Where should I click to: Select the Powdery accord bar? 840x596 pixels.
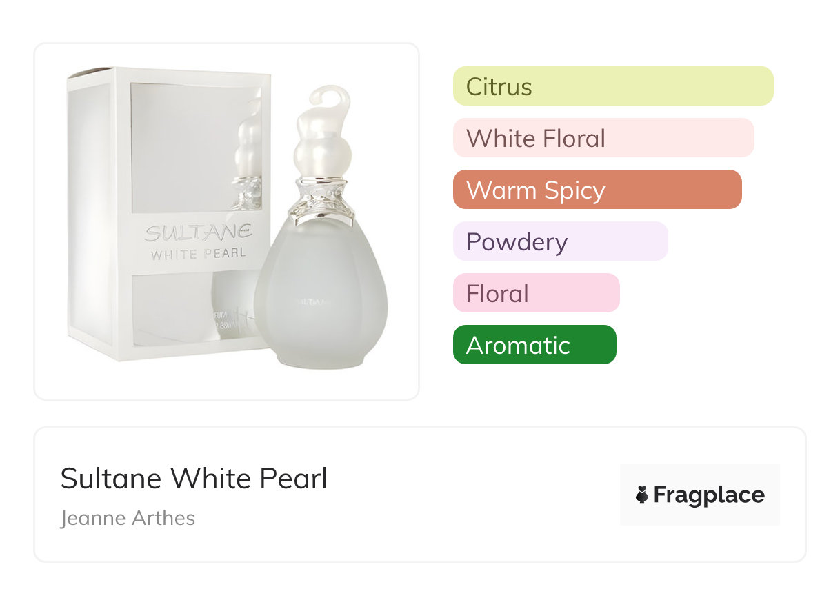point(560,241)
